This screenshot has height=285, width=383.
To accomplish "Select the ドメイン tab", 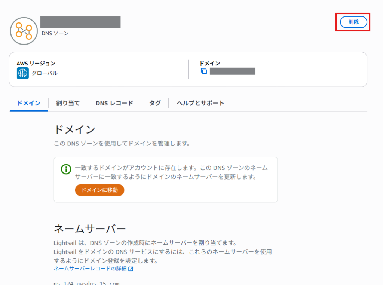I will 29,103.
